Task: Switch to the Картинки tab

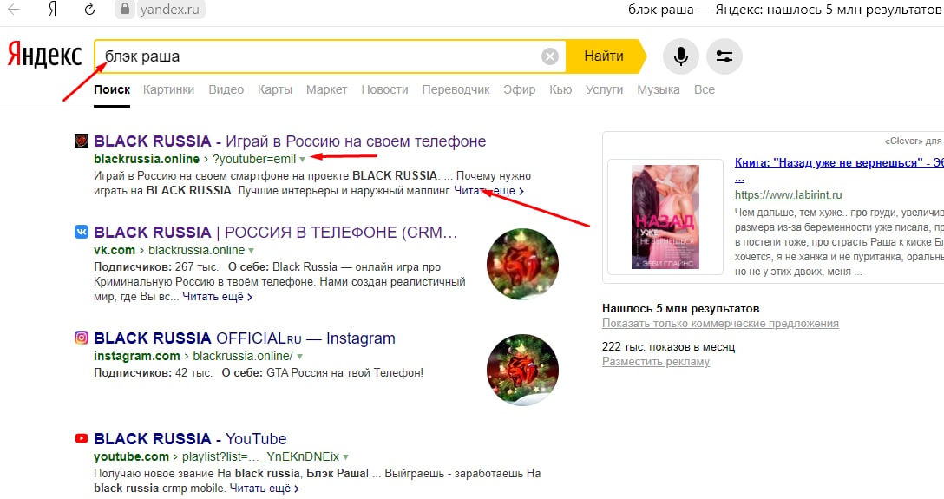Action: 168,89
